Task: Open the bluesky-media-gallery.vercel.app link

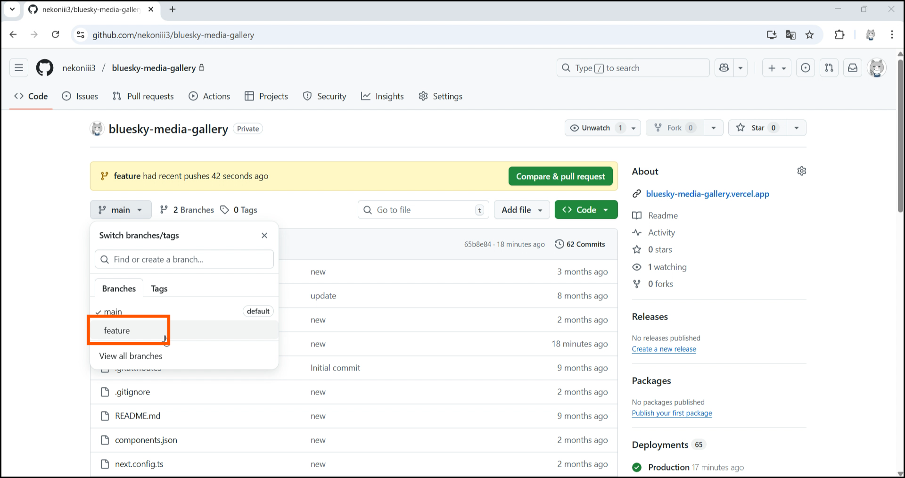Action: [x=708, y=194]
